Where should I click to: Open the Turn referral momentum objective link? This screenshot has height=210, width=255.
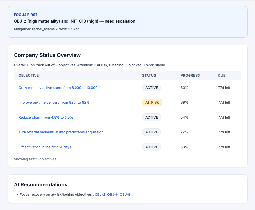click(61, 132)
